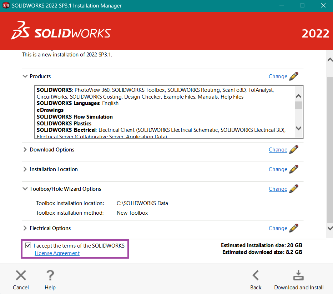This screenshot has height=294, width=333.
Task: Click the pencil icon for Toolbox/Hole Wizard Options
Action: [294, 189]
